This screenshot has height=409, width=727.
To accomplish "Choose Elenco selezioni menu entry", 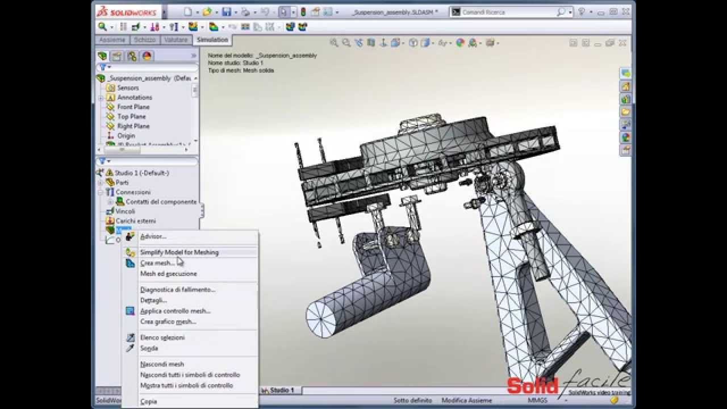I will click(x=162, y=337).
